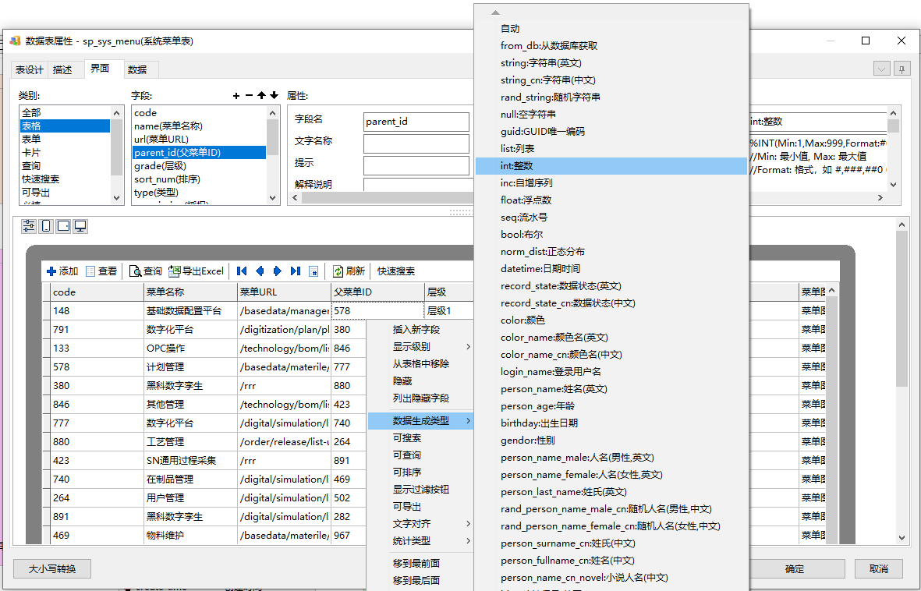Click the 确定 button
921x591 pixels.
point(795,568)
